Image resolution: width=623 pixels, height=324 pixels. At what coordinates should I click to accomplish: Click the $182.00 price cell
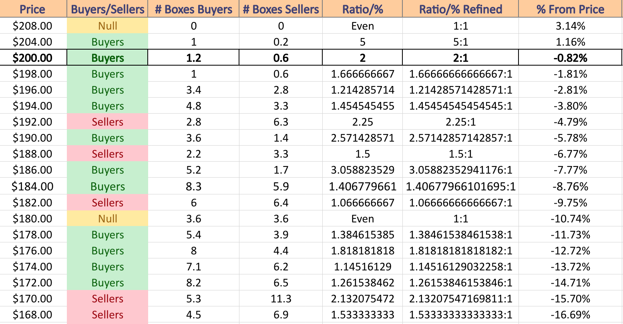point(33,203)
